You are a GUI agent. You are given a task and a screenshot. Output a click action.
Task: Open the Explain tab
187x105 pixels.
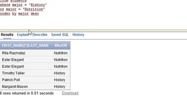coord(23,35)
